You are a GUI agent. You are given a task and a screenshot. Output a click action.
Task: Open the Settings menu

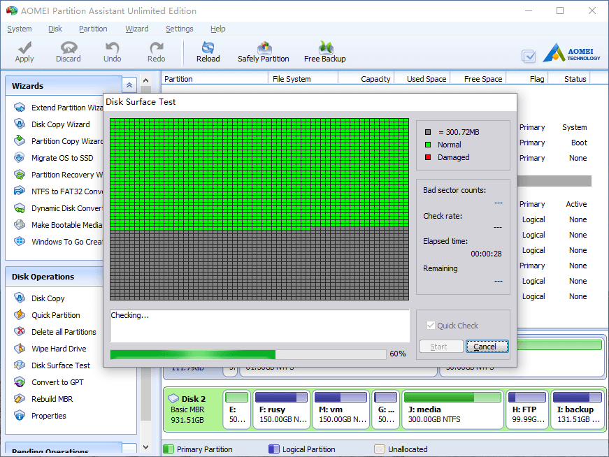tap(180, 29)
